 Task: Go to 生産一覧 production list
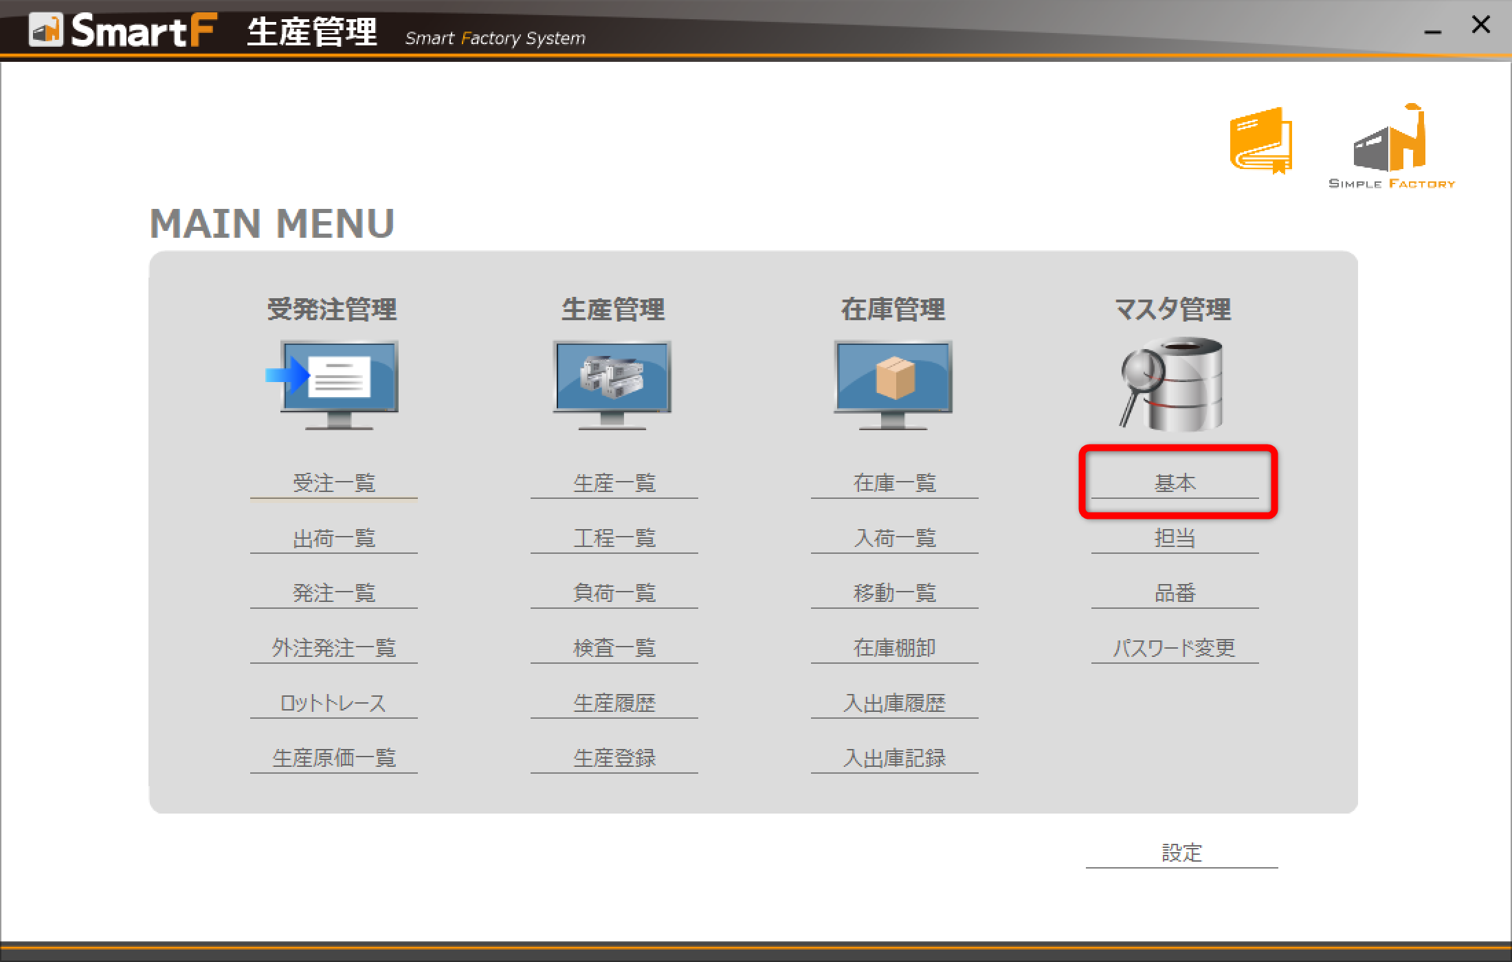click(x=614, y=483)
